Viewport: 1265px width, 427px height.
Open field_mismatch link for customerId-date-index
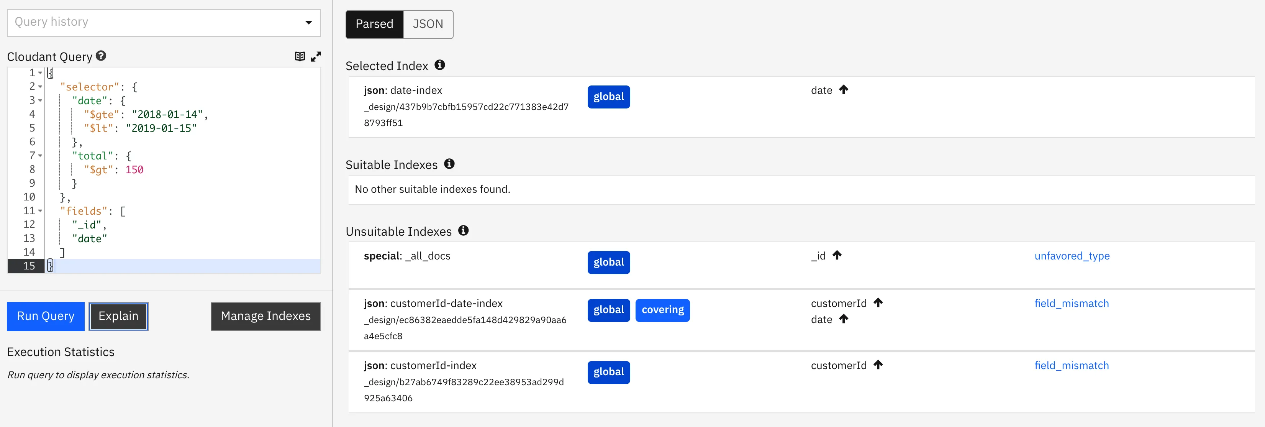tap(1072, 303)
